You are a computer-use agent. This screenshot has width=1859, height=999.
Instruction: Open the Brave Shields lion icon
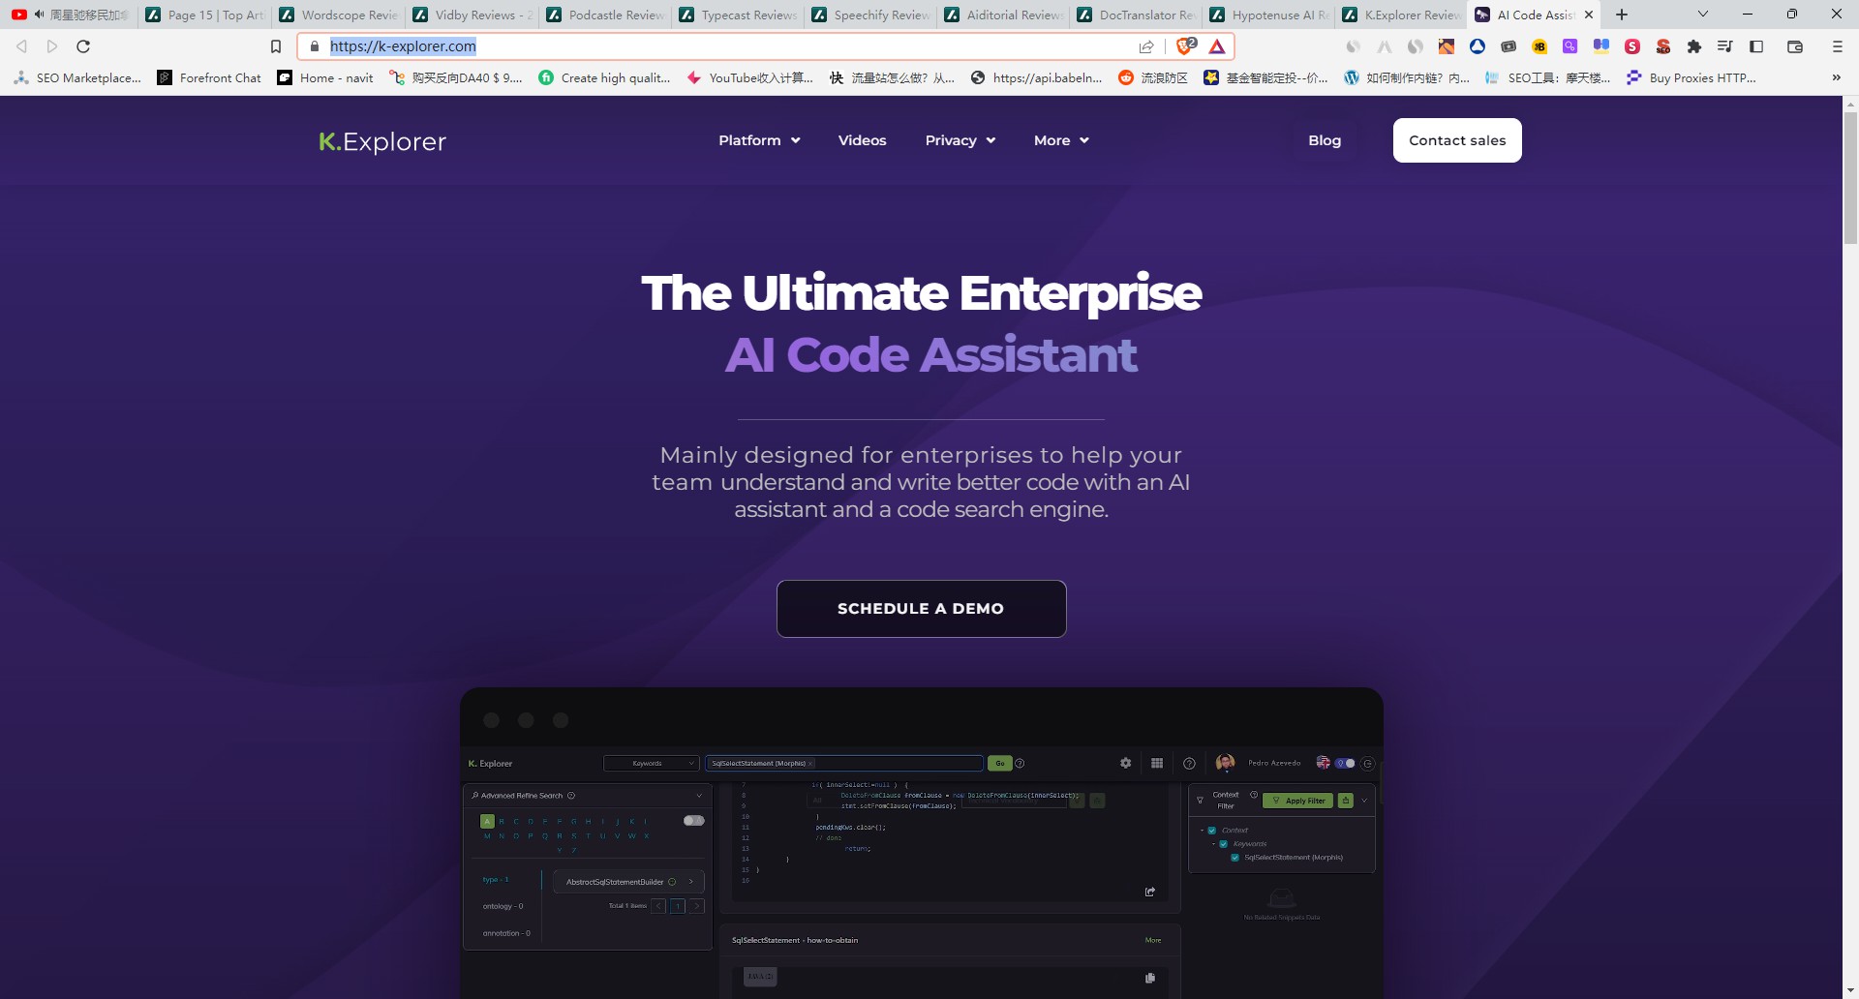pyautogui.click(x=1184, y=46)
